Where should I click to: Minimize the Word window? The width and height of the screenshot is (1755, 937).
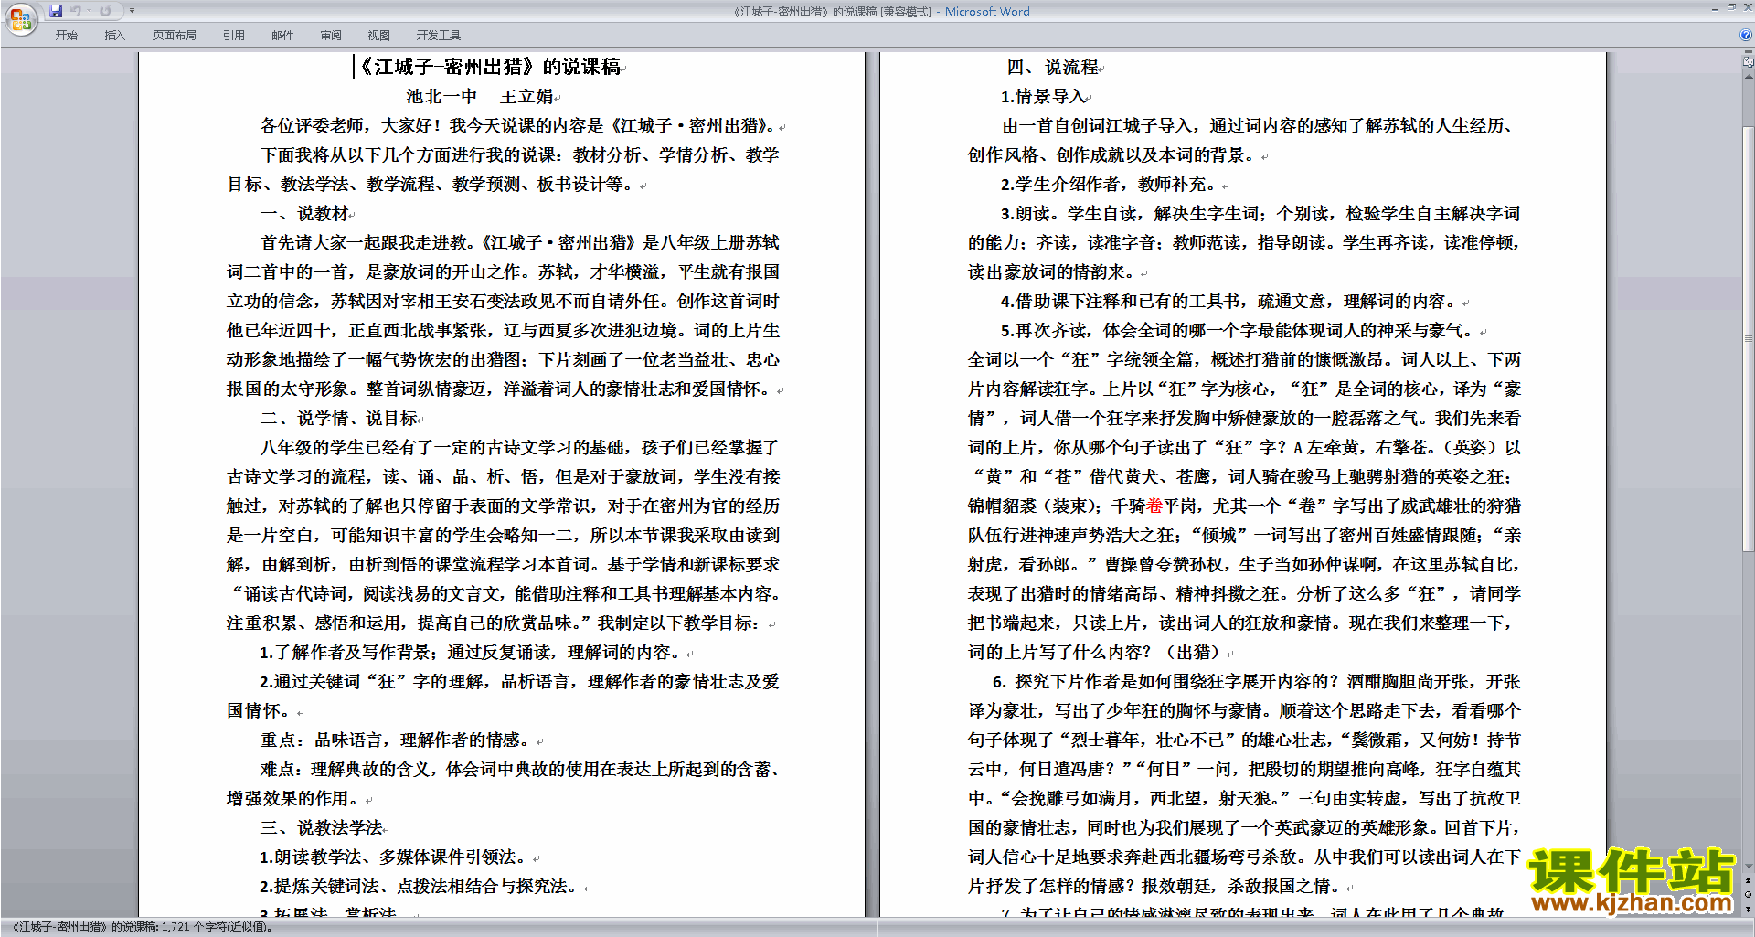tap(1716, 9)
